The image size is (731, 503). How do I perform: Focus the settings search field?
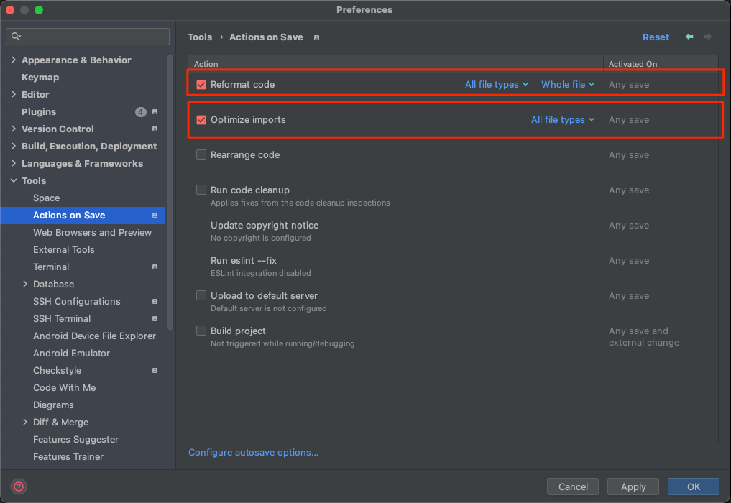pyautogui.click(x=88, y=37)
